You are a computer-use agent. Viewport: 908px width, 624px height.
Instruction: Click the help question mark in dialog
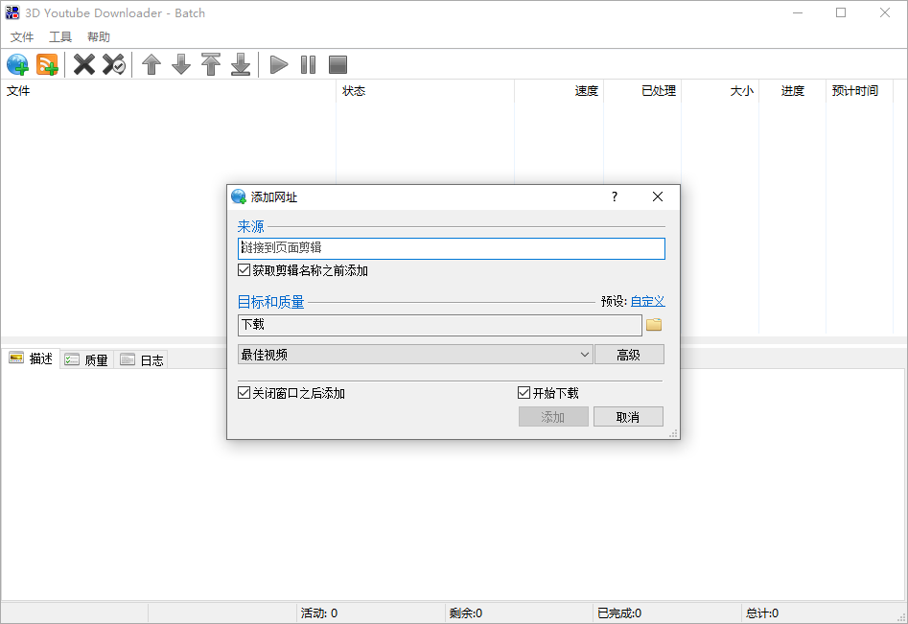pyautogui.click(x=615, y=196)
